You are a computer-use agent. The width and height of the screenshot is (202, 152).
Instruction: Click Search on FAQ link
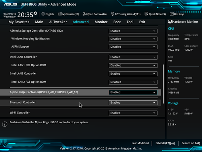(191, 143)
